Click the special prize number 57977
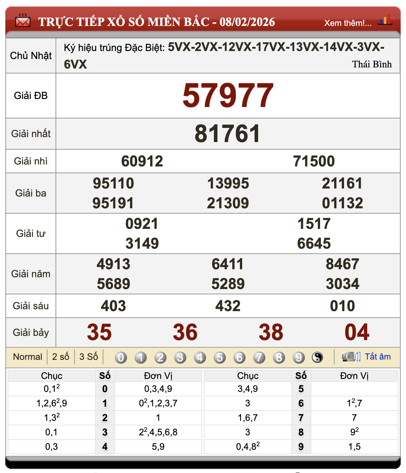 click(x=228, y=96)
